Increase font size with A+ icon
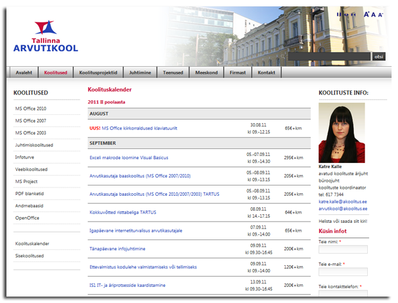 [x=367, y=14]
